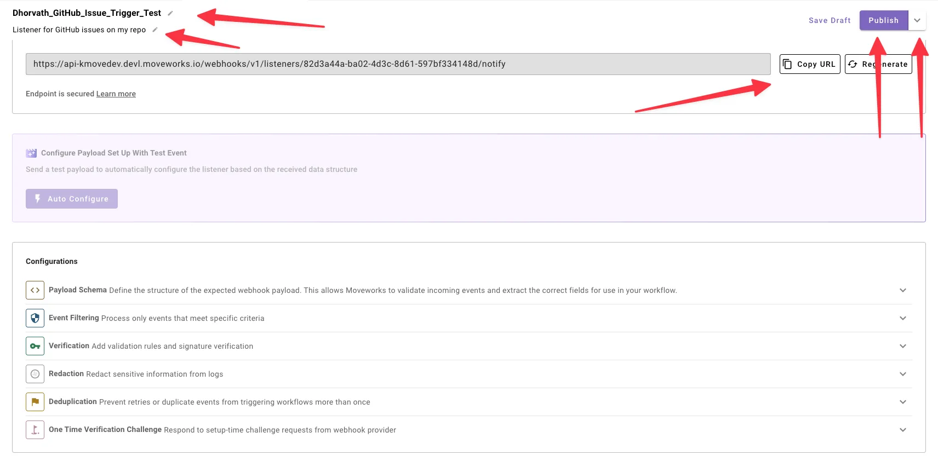Viewport: 938px width, 461px height.
Task: Click the Verification key icon
Action: click(x=35, y=346)
